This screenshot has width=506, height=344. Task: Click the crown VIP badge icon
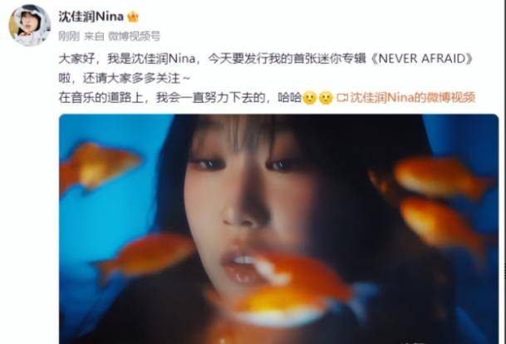(133, 17)
